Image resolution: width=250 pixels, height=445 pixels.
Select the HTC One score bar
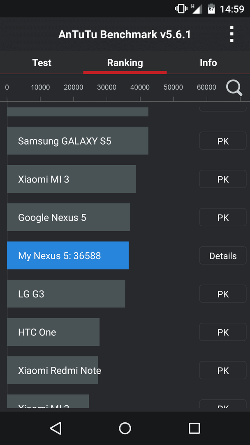tap(53, 332)
